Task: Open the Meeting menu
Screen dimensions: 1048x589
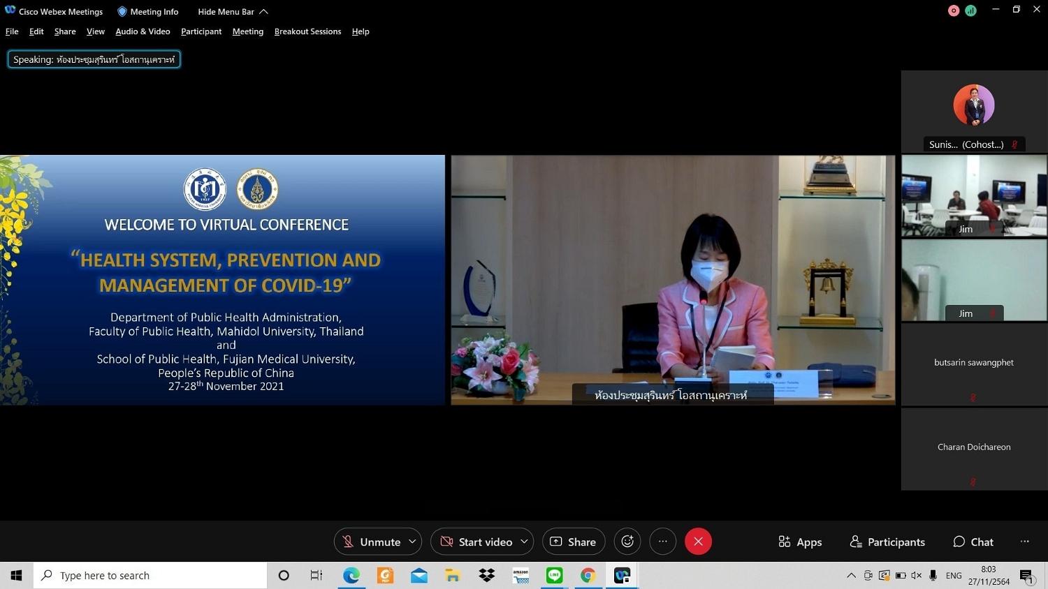Action: click(x=248, y=31)
